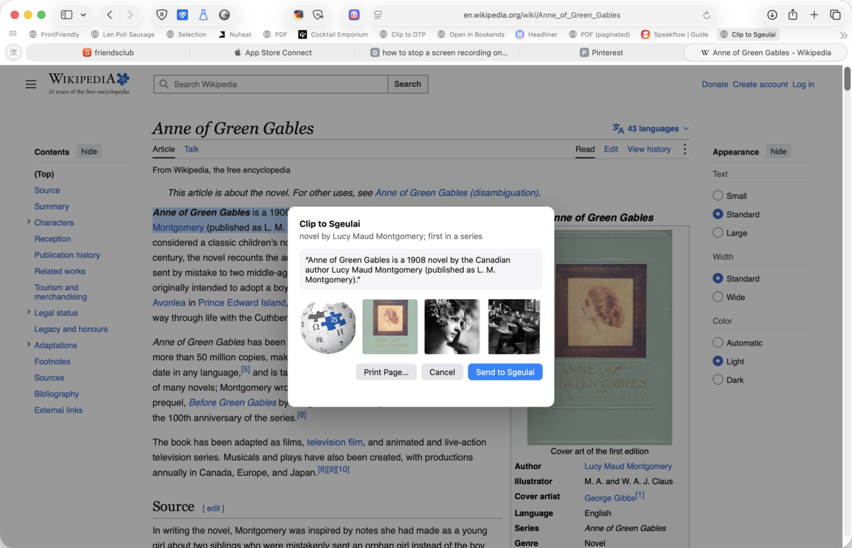852x548 pixels.
Task: Select the Small text size option
Action: tap(718, 196)
